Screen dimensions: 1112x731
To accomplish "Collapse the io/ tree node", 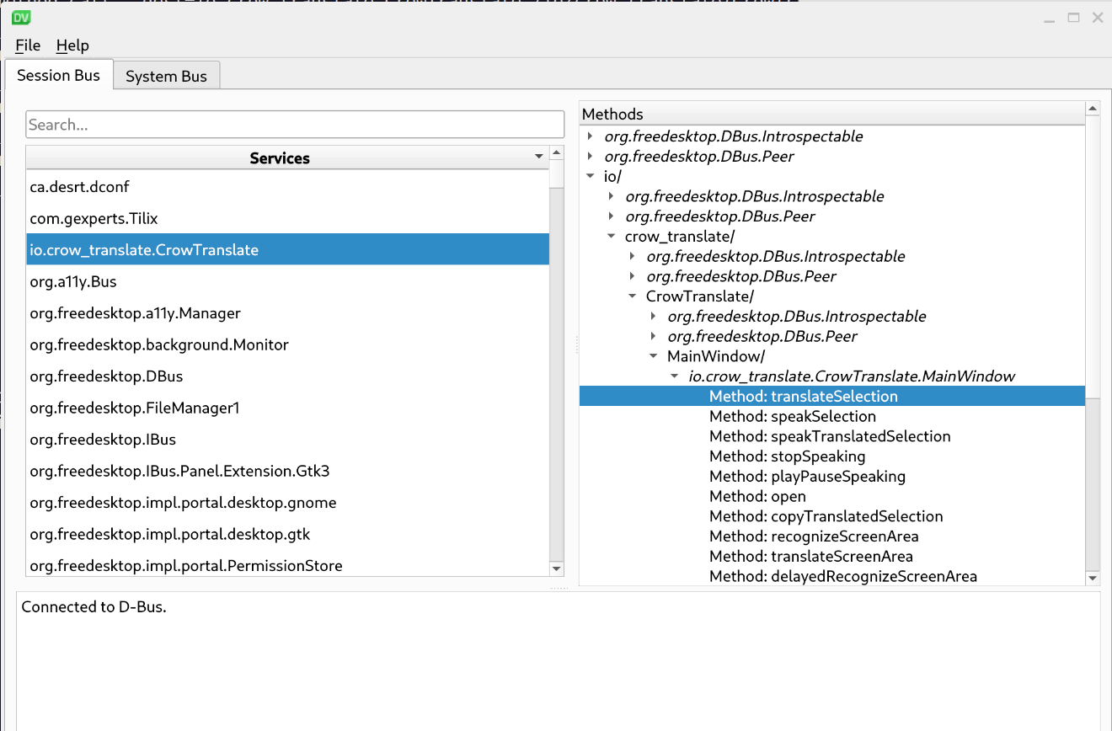I will pos(590,177).
